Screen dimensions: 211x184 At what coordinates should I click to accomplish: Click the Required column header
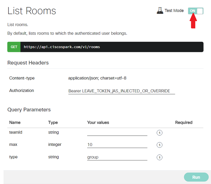pos(184,122)
